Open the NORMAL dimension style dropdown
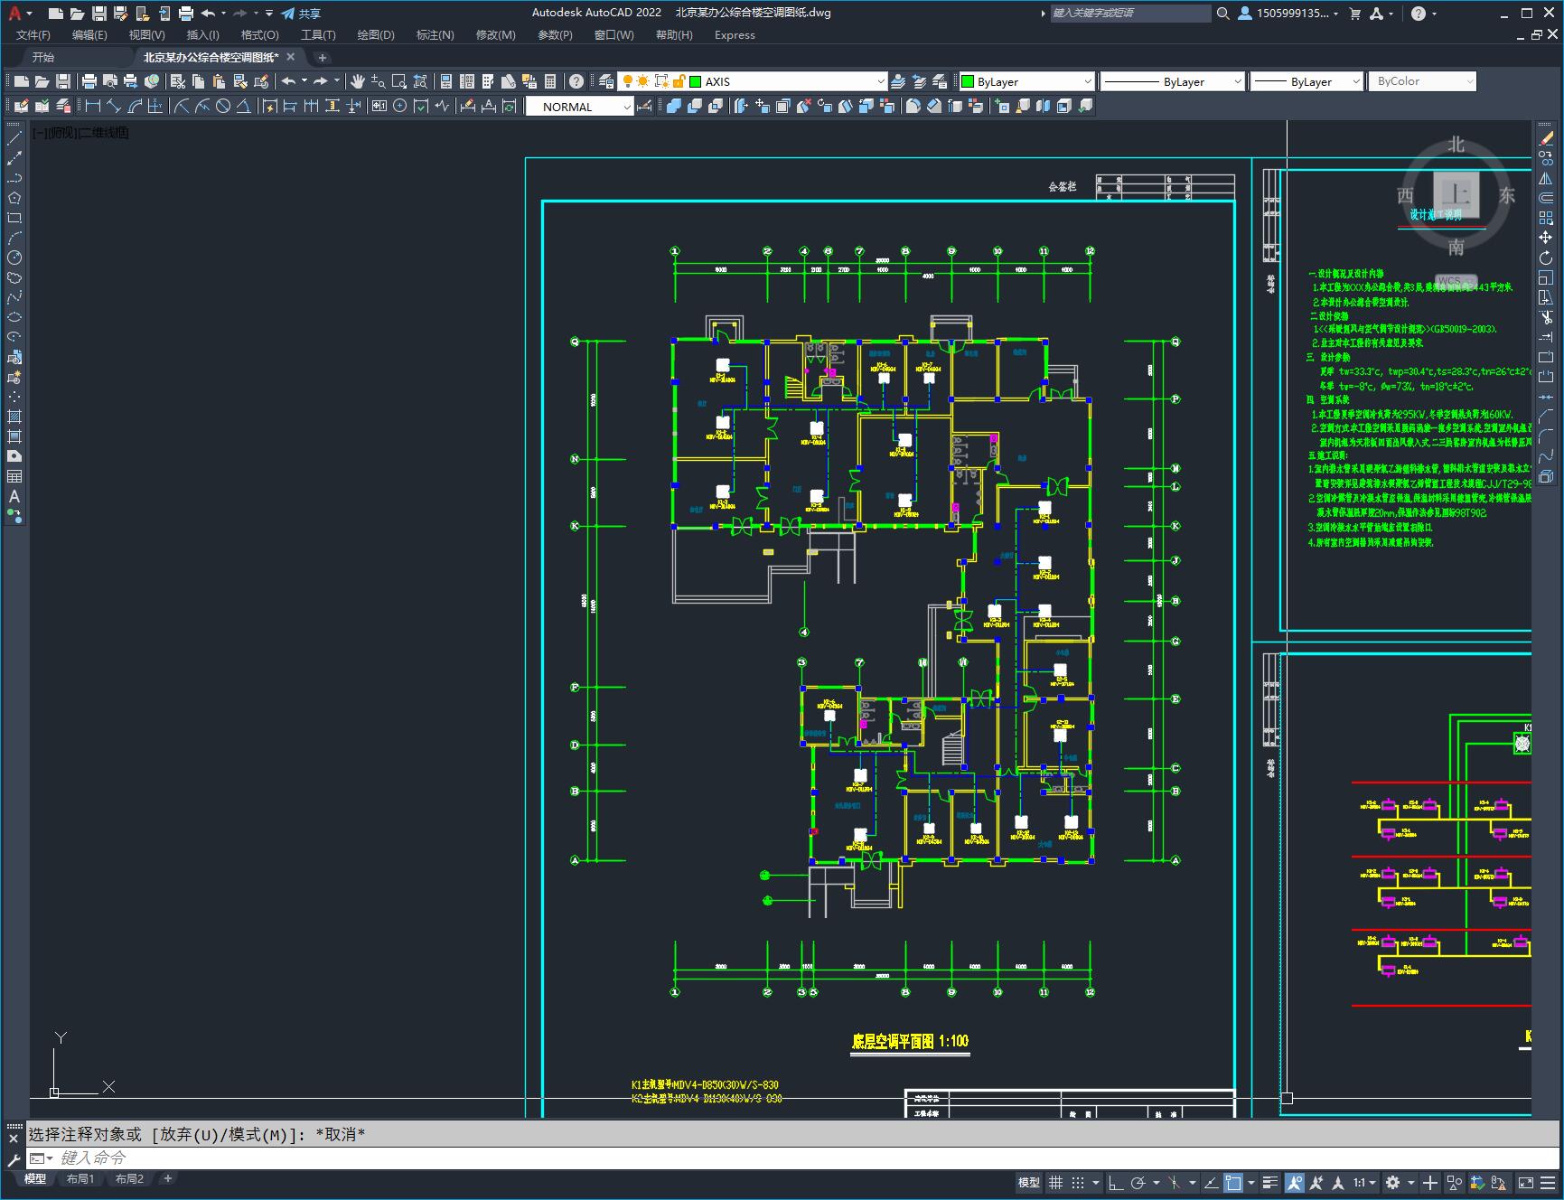Image resolution: width=1564 pixels, height=1200 pixels. click(x=580, y=107)
